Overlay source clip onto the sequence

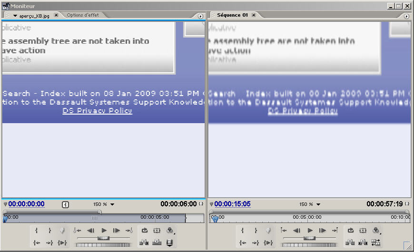(157, 242)
